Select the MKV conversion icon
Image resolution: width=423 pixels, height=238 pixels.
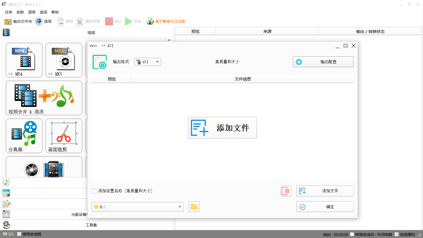64,60
